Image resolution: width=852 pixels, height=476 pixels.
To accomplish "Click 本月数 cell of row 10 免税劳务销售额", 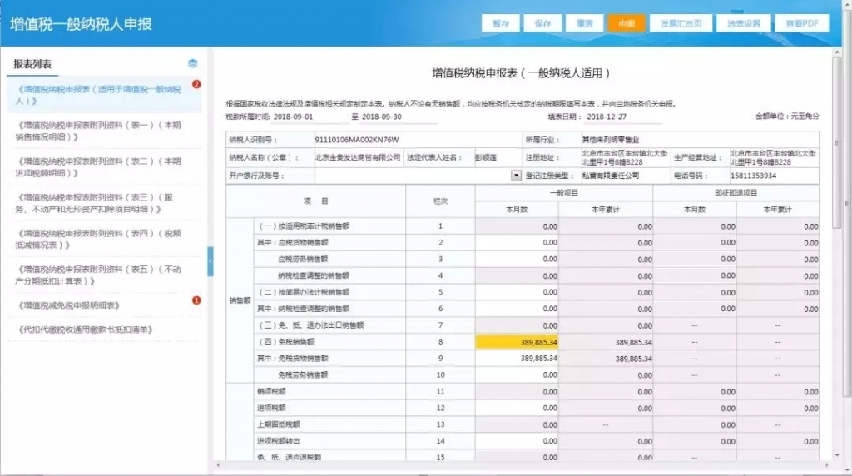I will (x=516, y=375).
